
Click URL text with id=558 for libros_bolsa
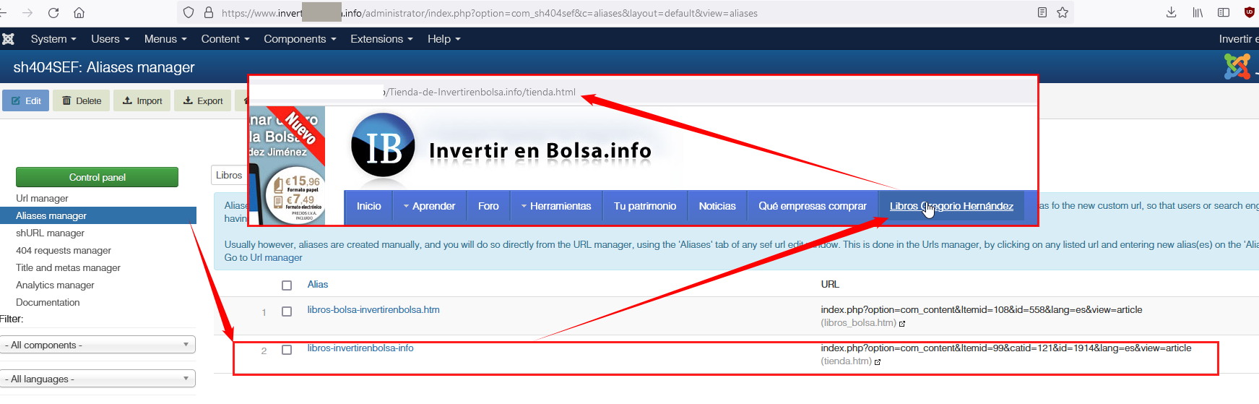(x=982, y=309)
